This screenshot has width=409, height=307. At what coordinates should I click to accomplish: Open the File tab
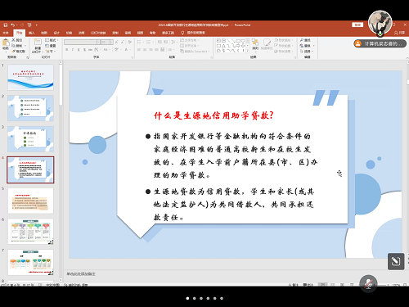(x=6, y=33)
